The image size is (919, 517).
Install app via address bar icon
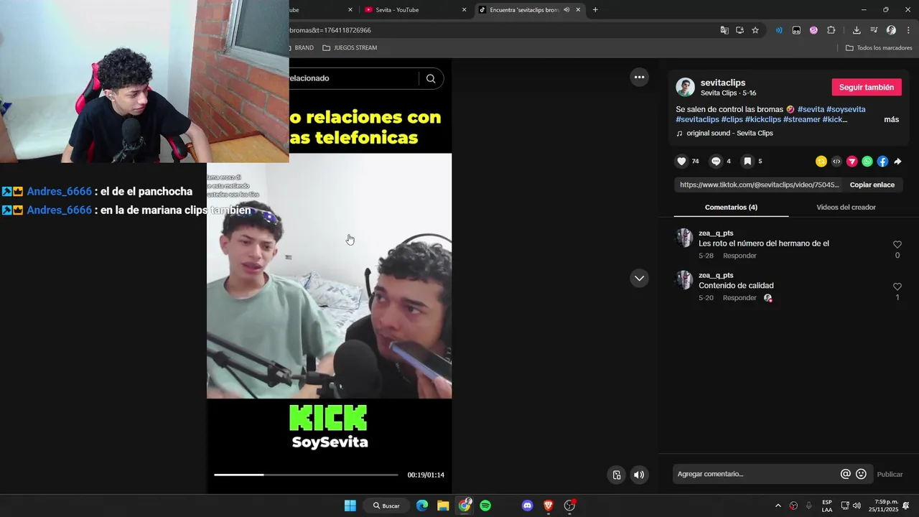[x=740, y=30]
